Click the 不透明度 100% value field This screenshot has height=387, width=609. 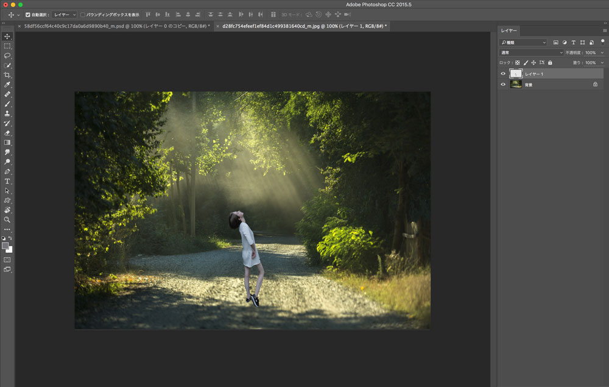591,52
